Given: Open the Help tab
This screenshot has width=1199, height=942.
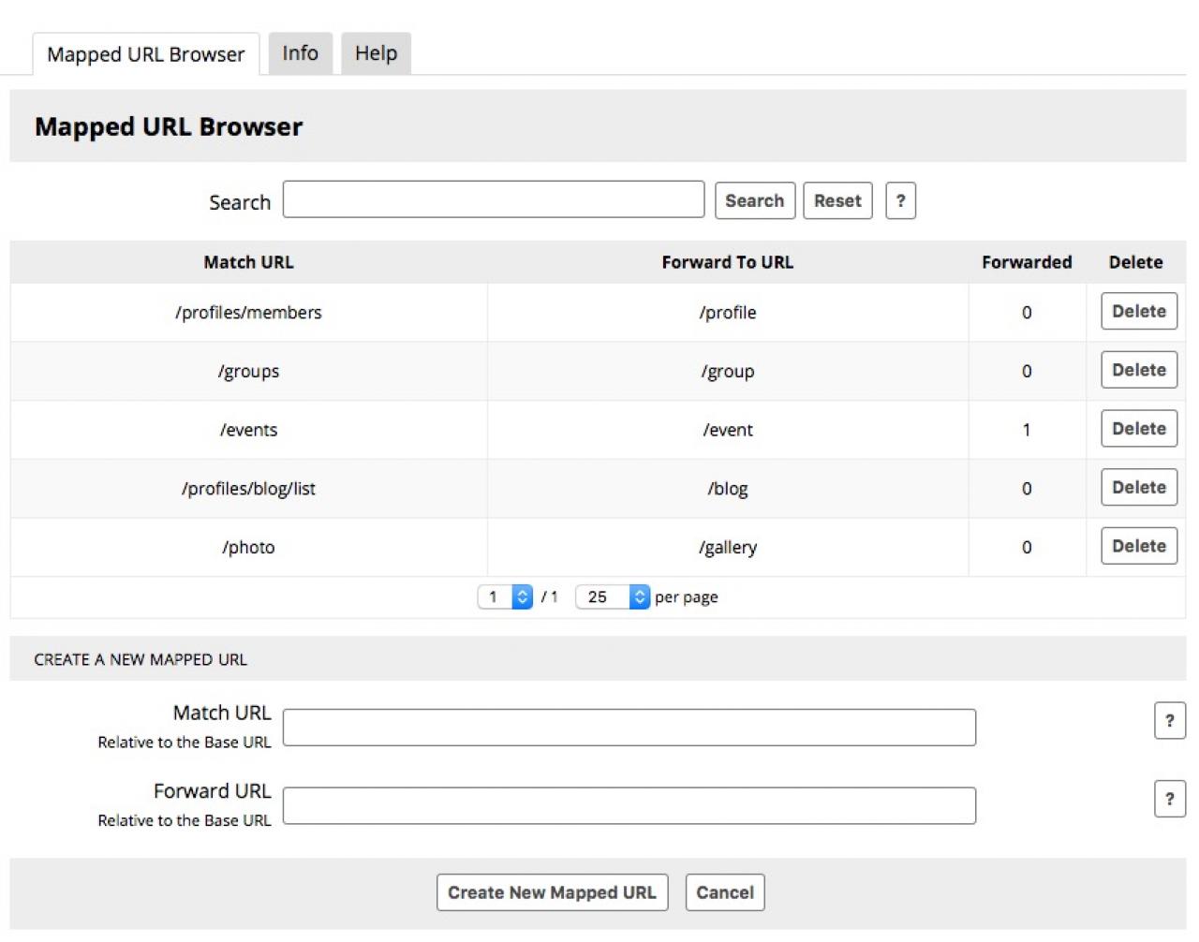Looking at the screenshot, I should (x=376, y=53).
